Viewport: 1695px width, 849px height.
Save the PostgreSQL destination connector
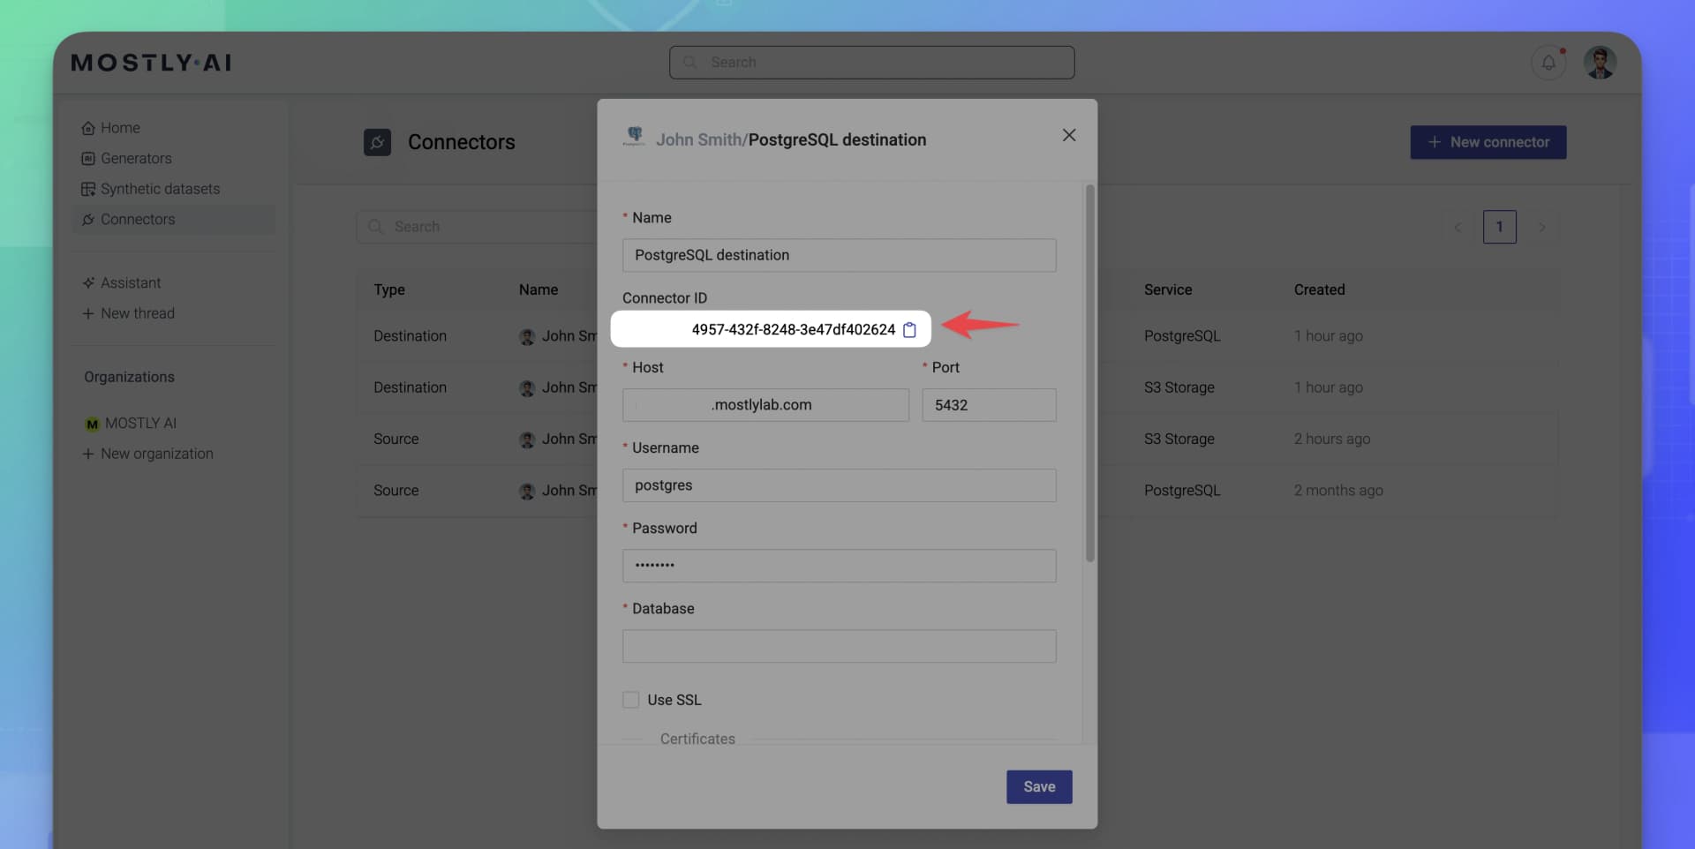coord(1039,786)
